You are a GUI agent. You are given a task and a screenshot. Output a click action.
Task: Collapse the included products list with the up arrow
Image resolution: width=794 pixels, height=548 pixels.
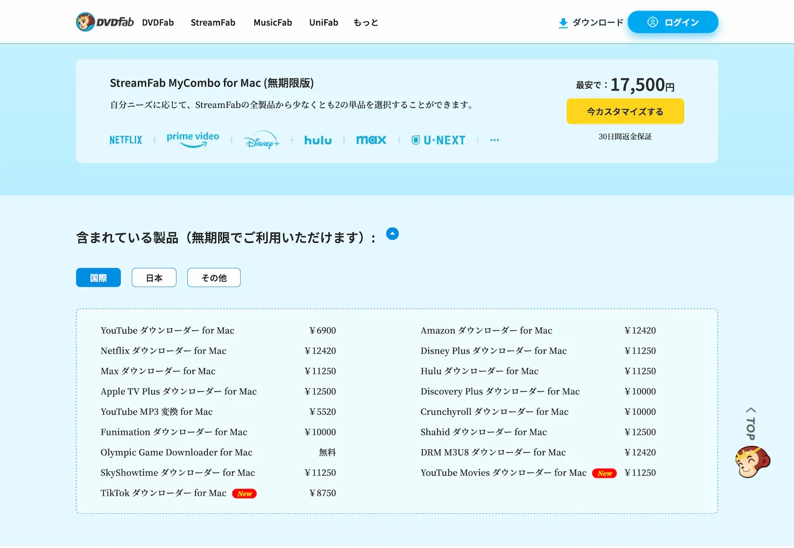pyautogui.click(x=392, y=234)
